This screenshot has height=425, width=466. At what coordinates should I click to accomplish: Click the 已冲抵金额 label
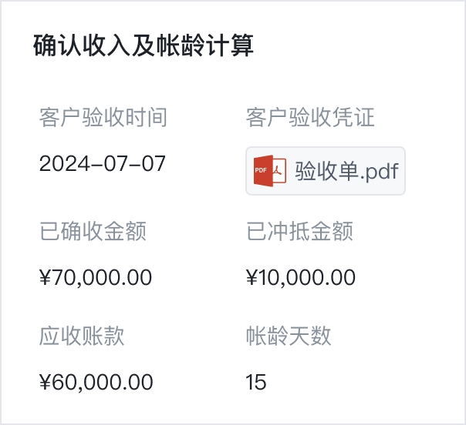[x=299, y=231]
